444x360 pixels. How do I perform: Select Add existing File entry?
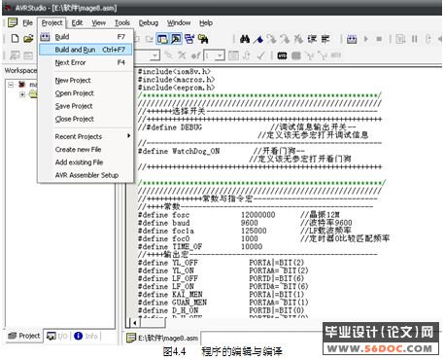point(85,162)
